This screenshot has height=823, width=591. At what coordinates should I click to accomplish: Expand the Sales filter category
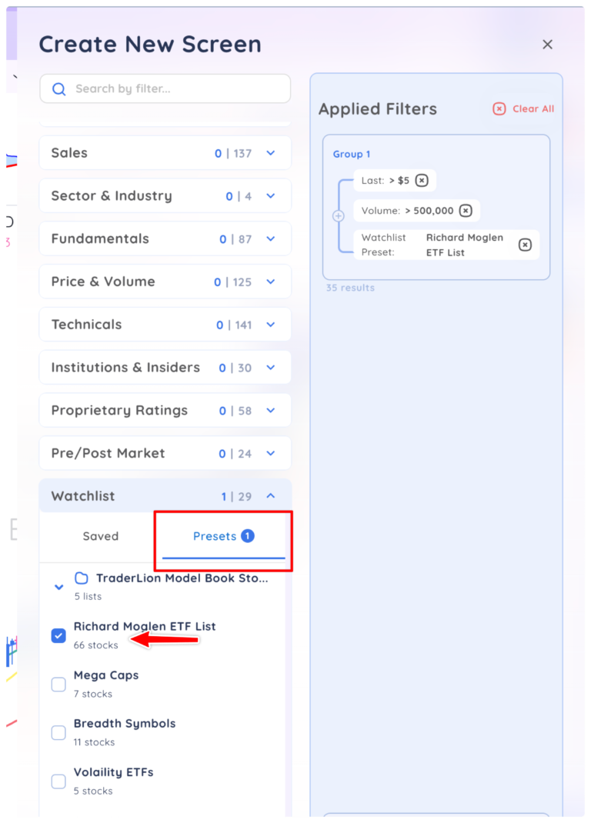click(x=270, y=153)
